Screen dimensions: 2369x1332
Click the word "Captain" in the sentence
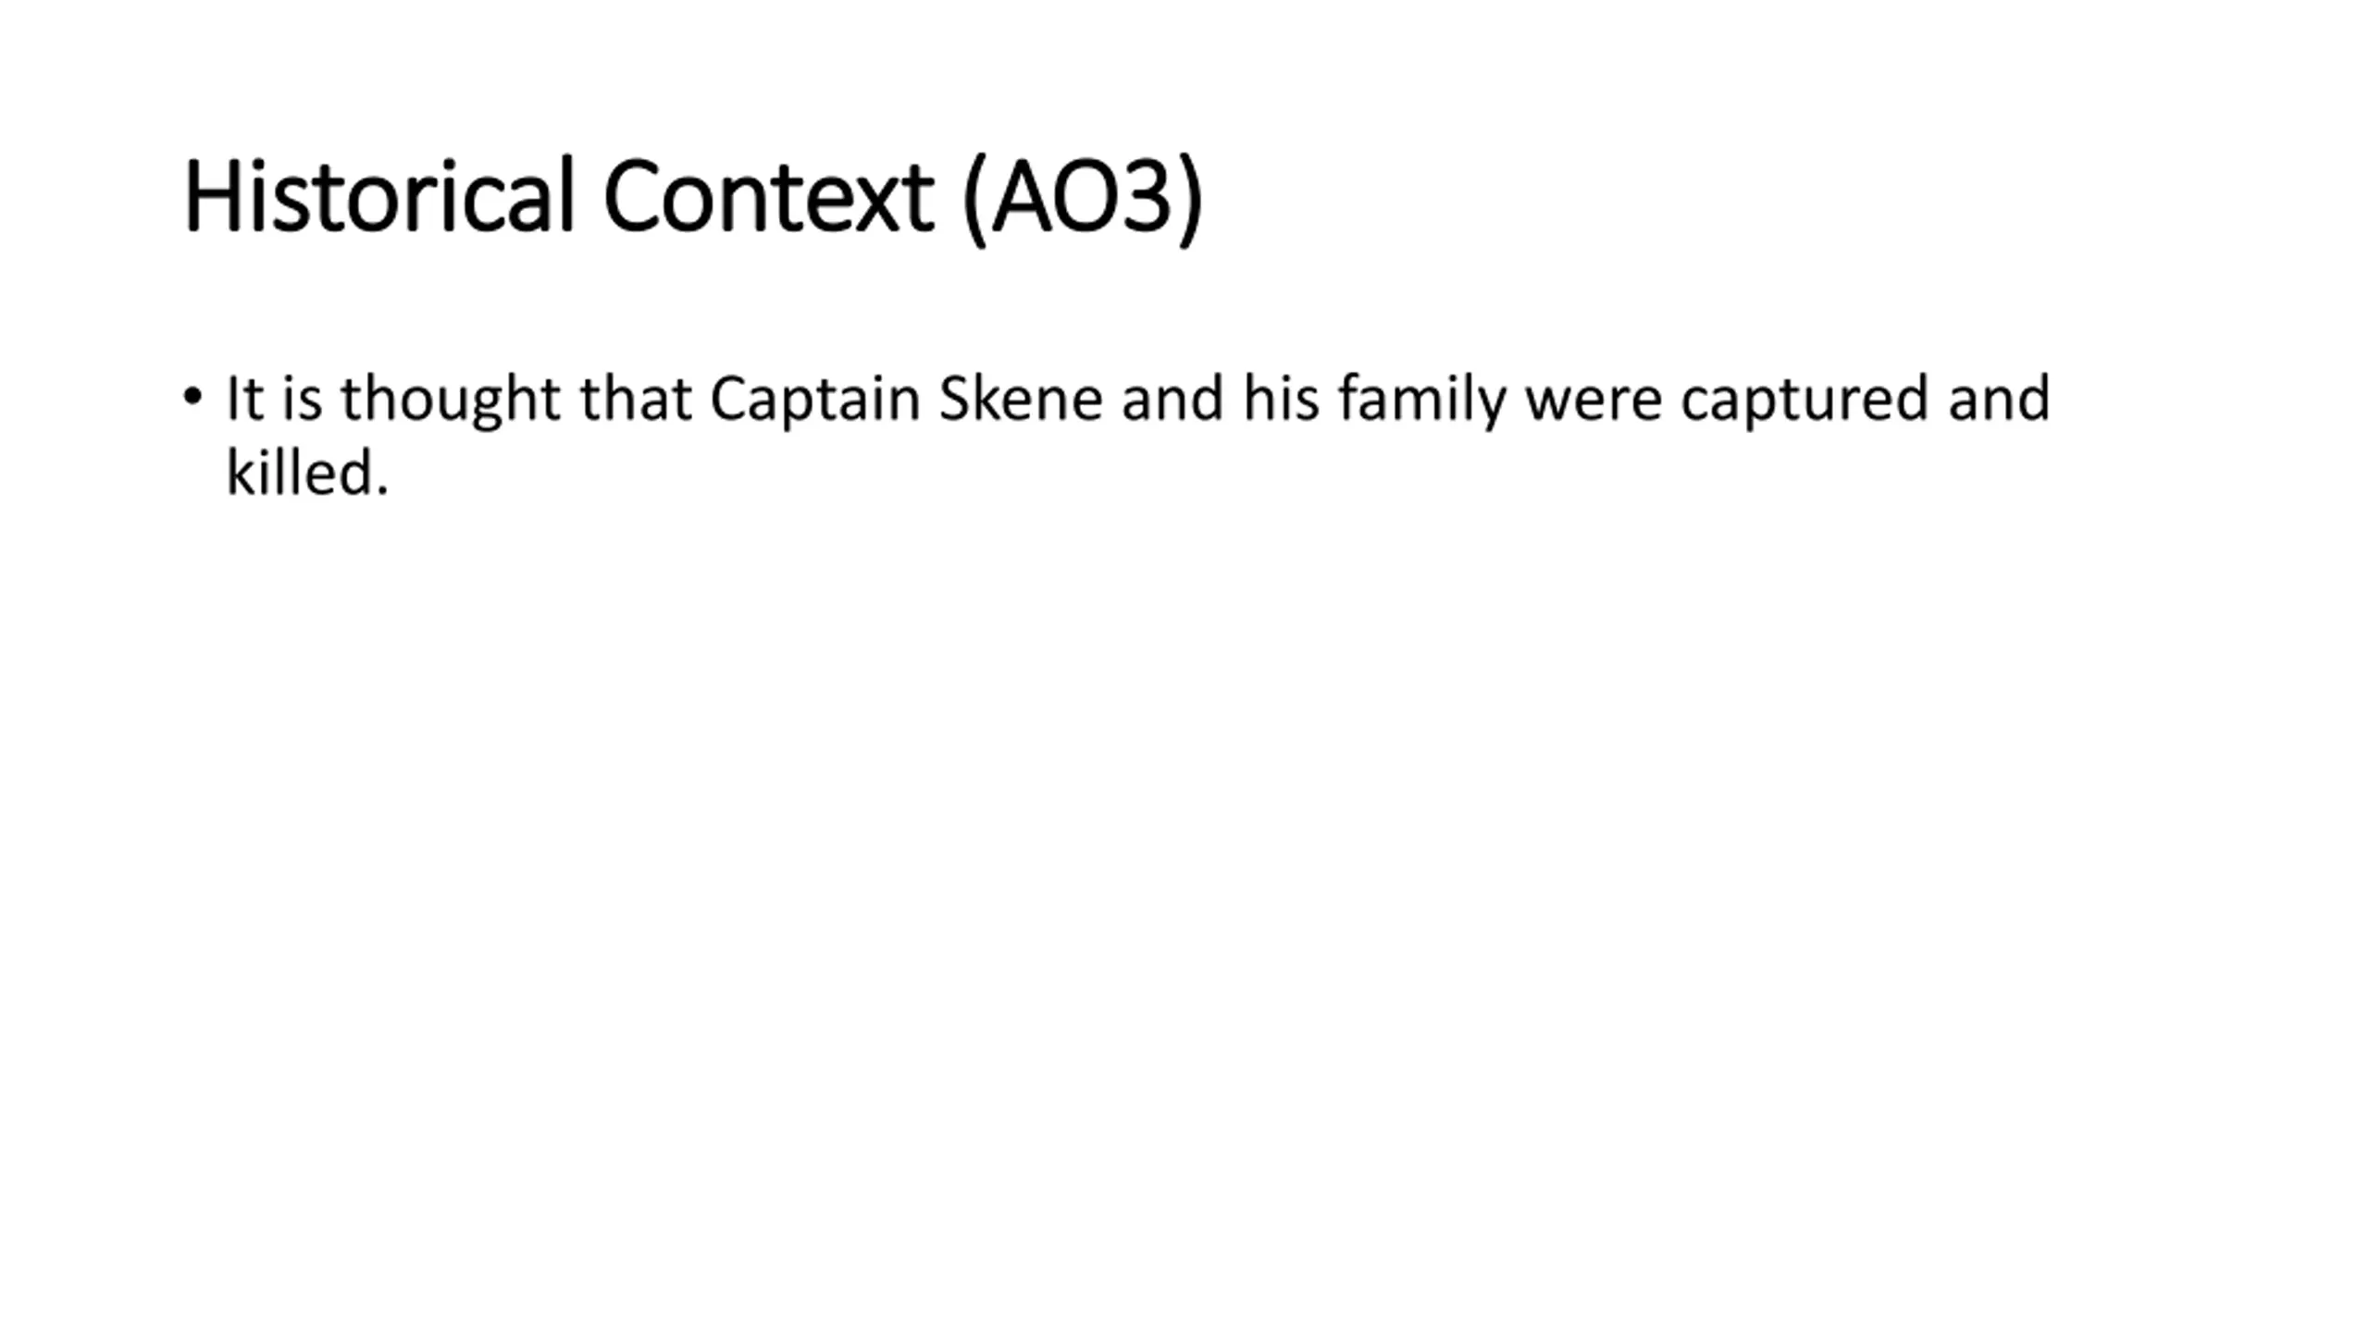tap(815, 401)
